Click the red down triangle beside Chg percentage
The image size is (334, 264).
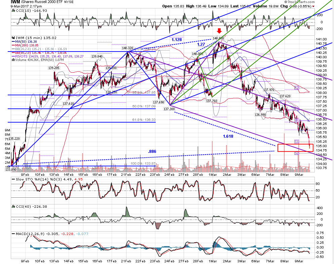coord(313,6)
